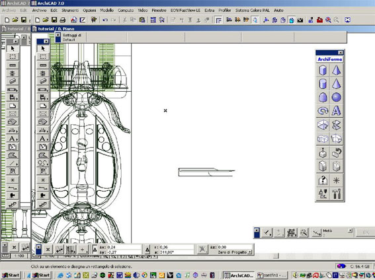Open the Strumenti menu
Image resolution: width=375 pixels, height=280 pixels.
(70, 11)
